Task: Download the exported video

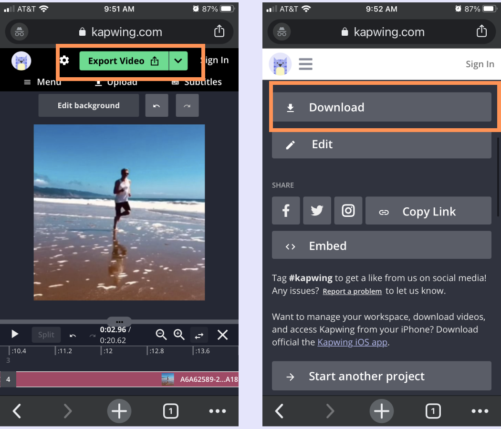Action: click(x=382, y=107)
